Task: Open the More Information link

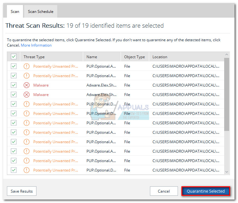Action: pyautogui.click(x=36, y=45)
